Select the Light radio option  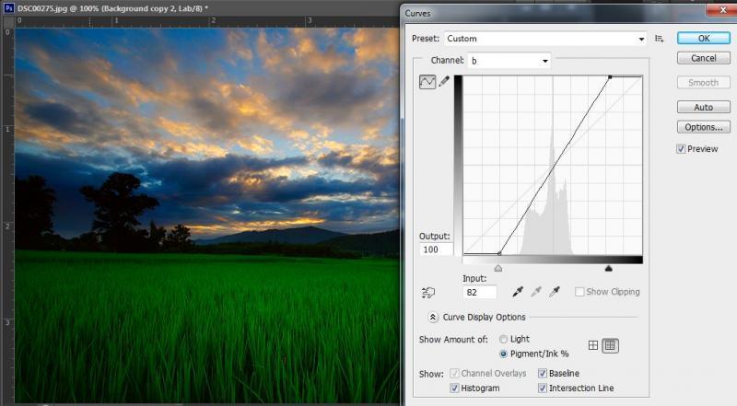503,339
